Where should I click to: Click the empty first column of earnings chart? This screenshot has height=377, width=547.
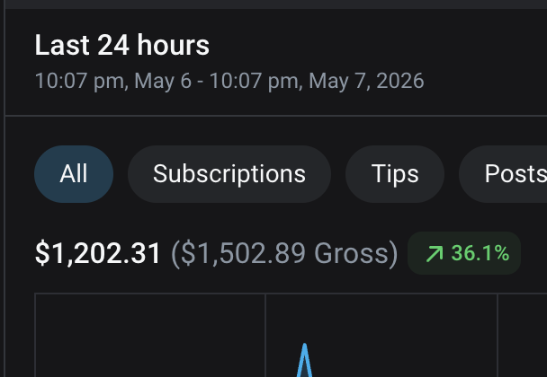click(x=150, y=336)
